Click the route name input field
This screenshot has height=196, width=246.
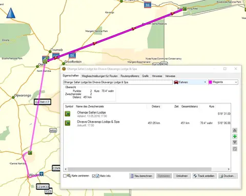coord(118,82)
